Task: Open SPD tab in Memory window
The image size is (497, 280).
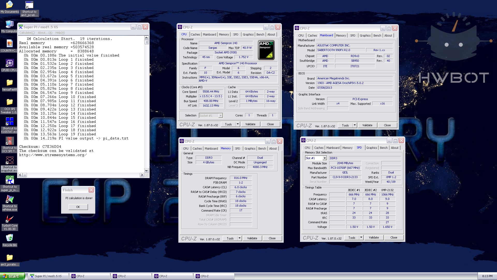Action: pyautogui.click(x=237, y=149)
